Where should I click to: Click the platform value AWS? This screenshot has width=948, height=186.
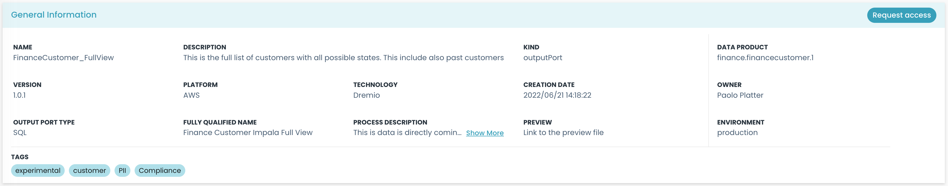[191, 95]
